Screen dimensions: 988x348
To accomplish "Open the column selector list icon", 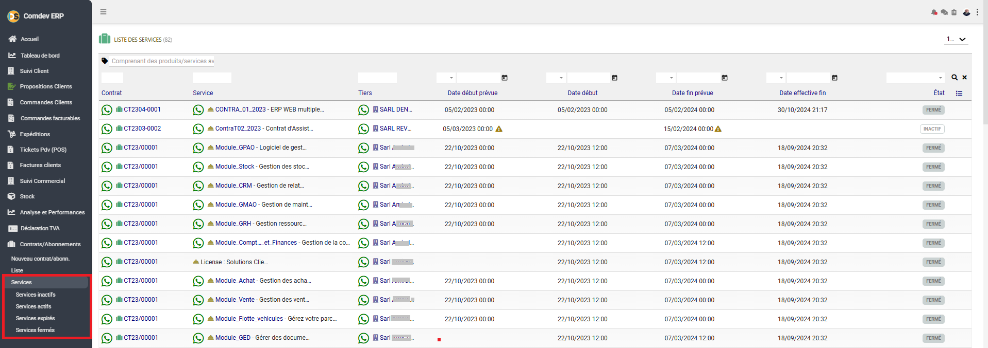I will coord(959,93).
